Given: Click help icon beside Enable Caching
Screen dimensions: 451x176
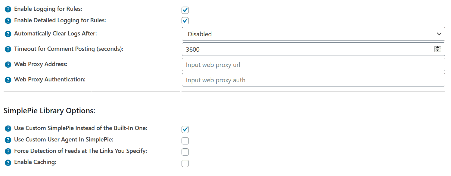Looking at the screenshot, I should (x=8, y=163).
